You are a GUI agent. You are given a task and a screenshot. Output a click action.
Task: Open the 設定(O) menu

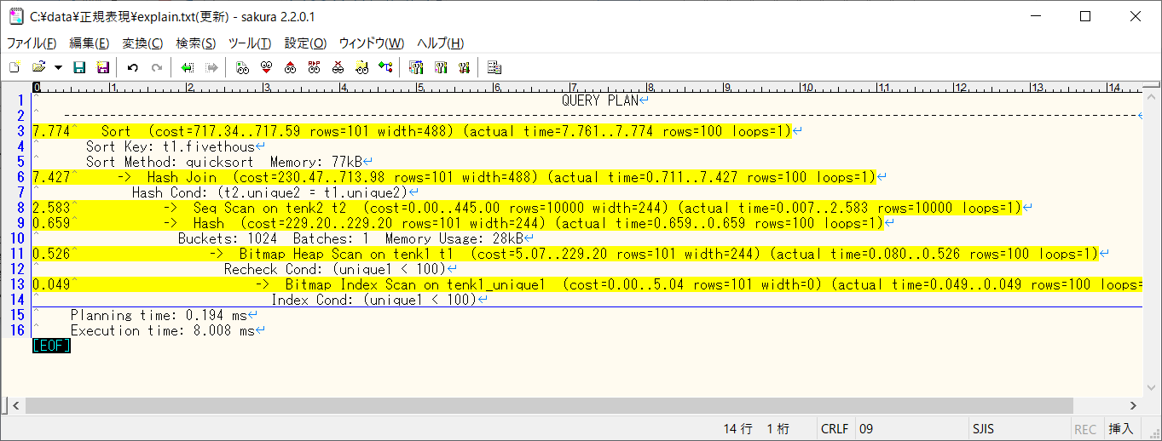coord(305,43)
